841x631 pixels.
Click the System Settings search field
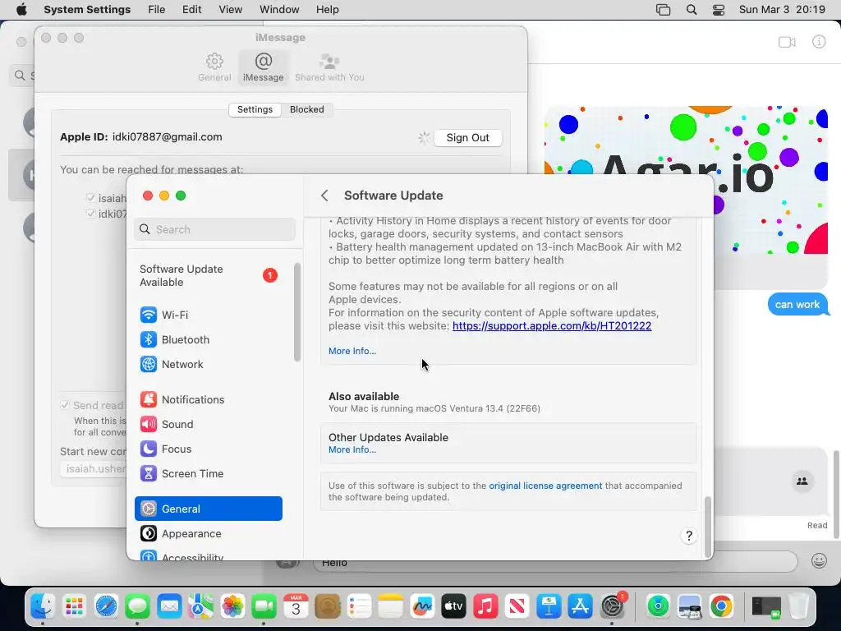(x=214, y=230)
